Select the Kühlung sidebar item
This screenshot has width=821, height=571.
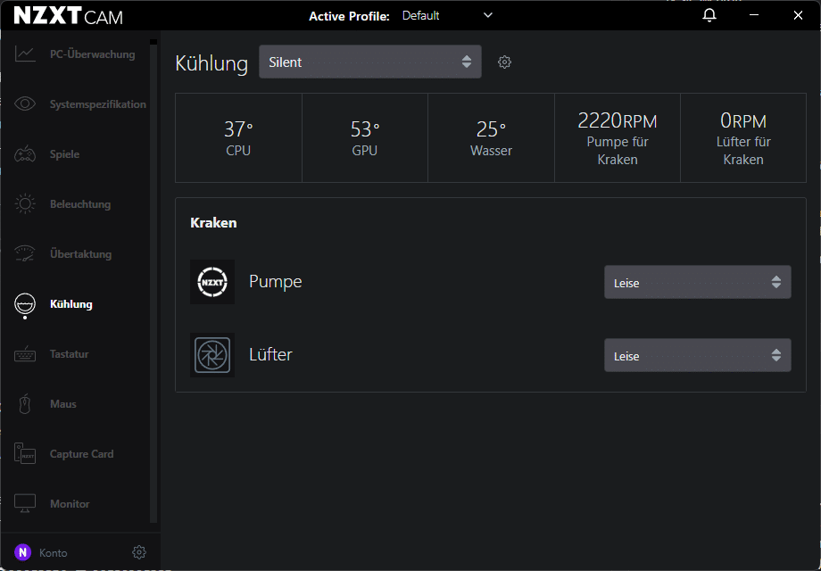tap(71, 304)
